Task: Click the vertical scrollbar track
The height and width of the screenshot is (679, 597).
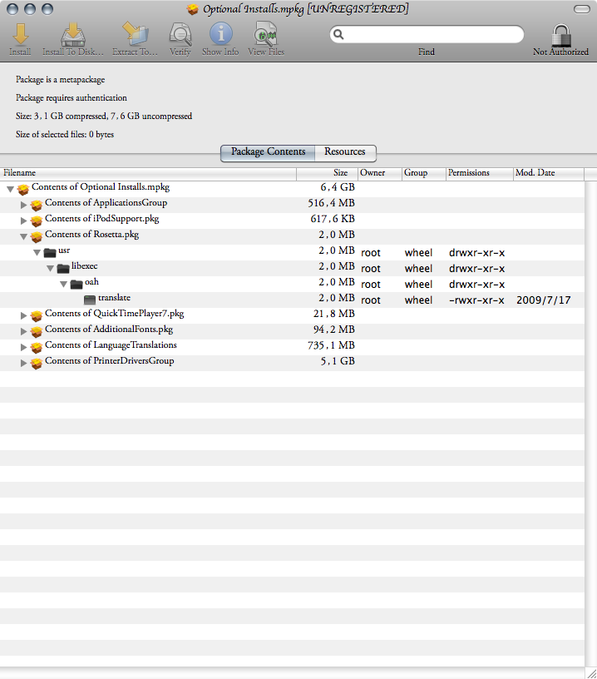Action: pyautogui.click(x=590, y=422)
